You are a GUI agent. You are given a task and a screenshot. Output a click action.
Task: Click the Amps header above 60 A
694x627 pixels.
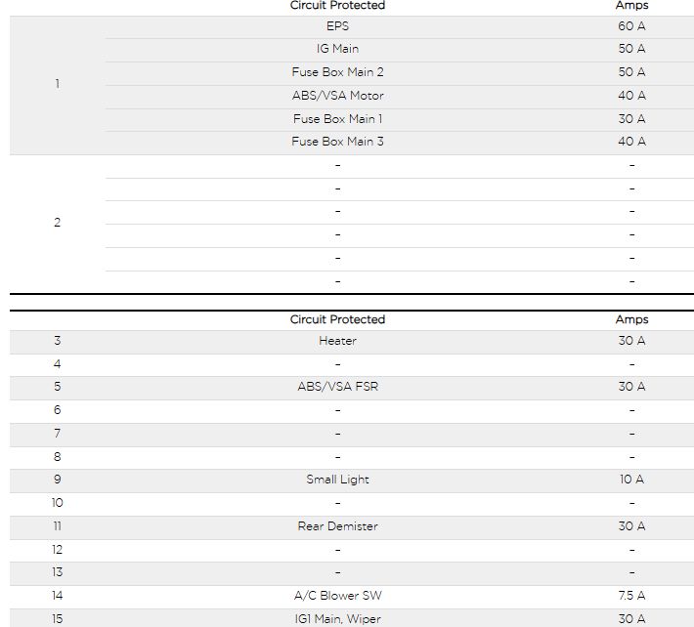[631, 6]
